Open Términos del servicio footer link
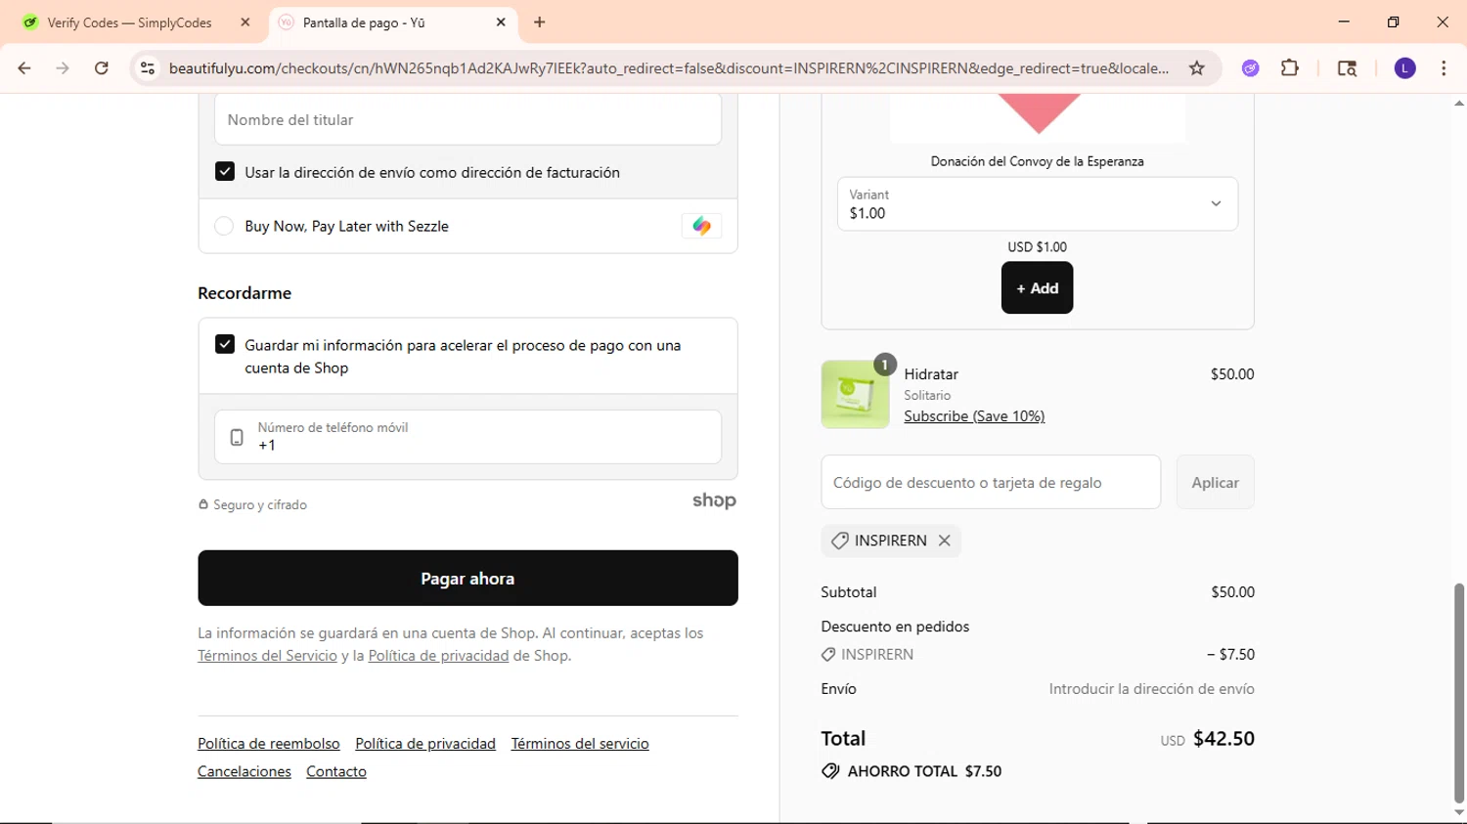 (x=580, y=744)
